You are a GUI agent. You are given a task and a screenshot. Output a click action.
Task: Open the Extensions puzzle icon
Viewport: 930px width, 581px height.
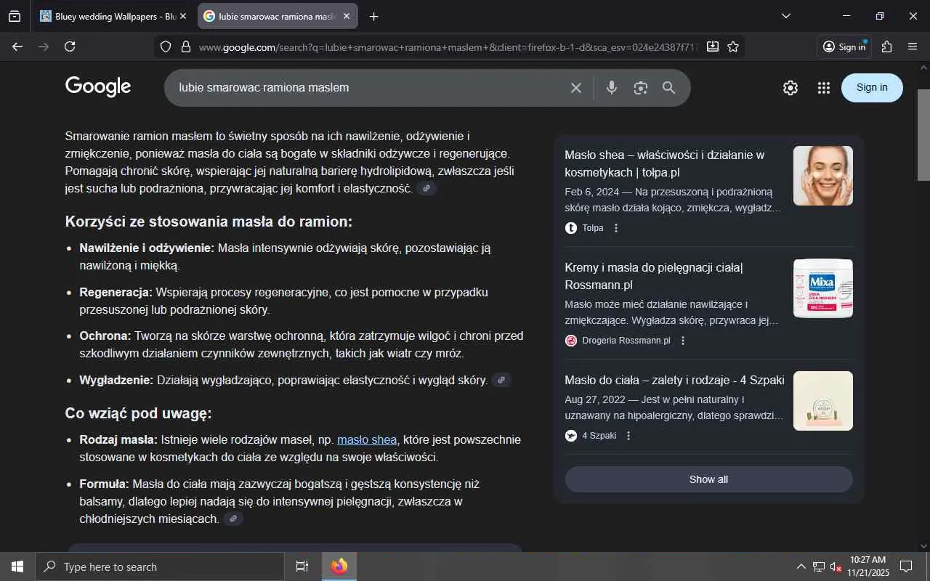886,46
